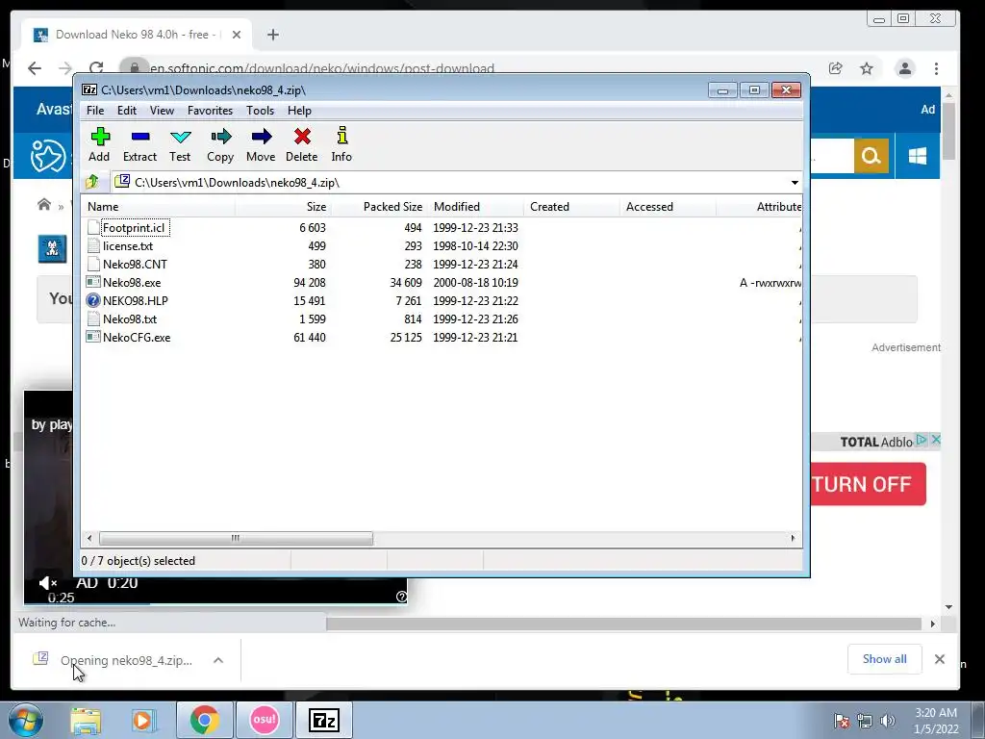The height and width of the screenshot is (739, 985).
Task: Select the Footprint.icl file
Action: (133, 227)
